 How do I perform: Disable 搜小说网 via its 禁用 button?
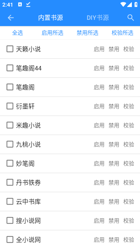(114, 221)
